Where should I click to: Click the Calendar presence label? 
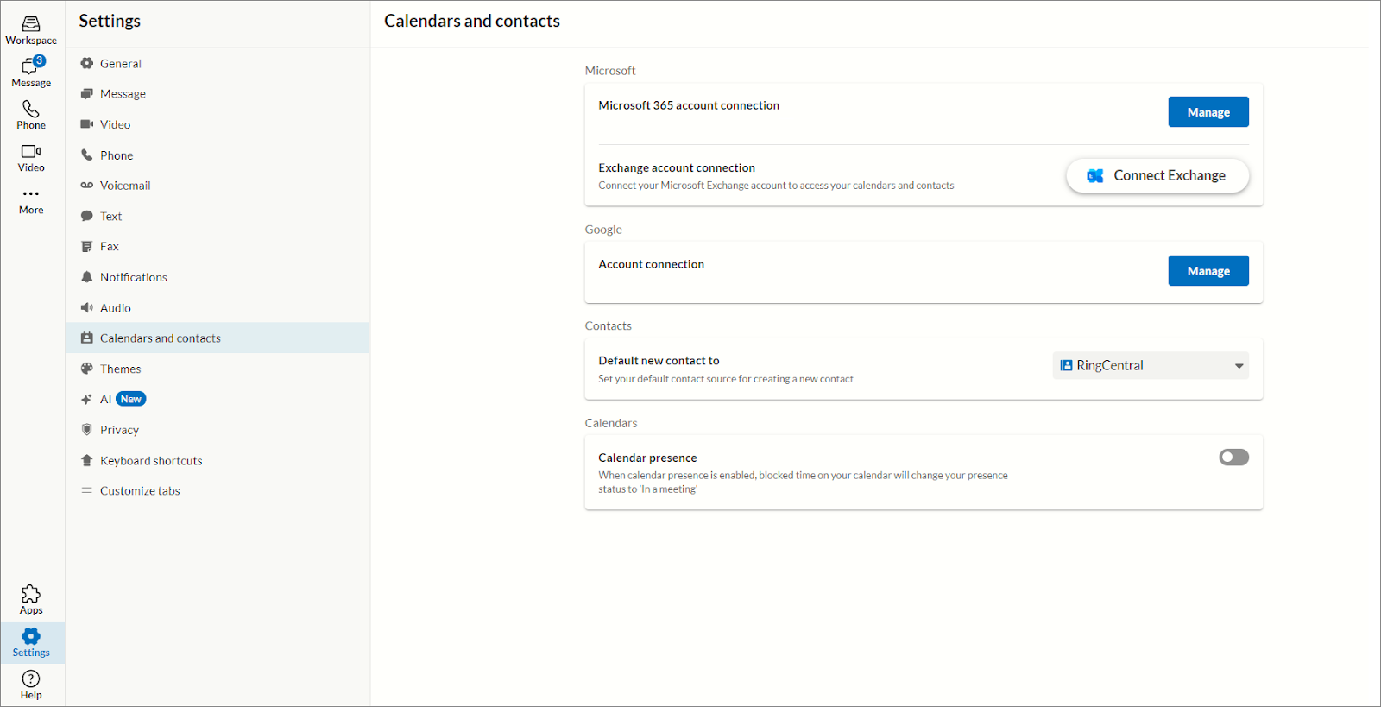pos(647,458)
